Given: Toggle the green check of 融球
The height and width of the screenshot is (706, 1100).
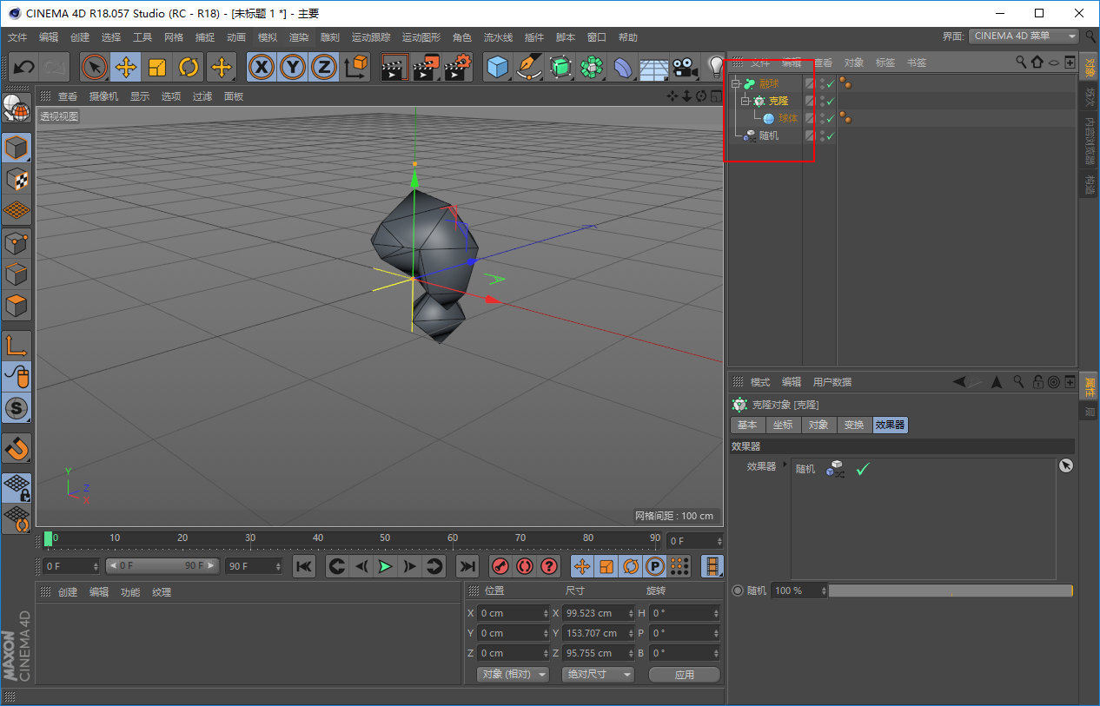Looking at the screenshot, I should pyautogui.click(x=831, y=84).
